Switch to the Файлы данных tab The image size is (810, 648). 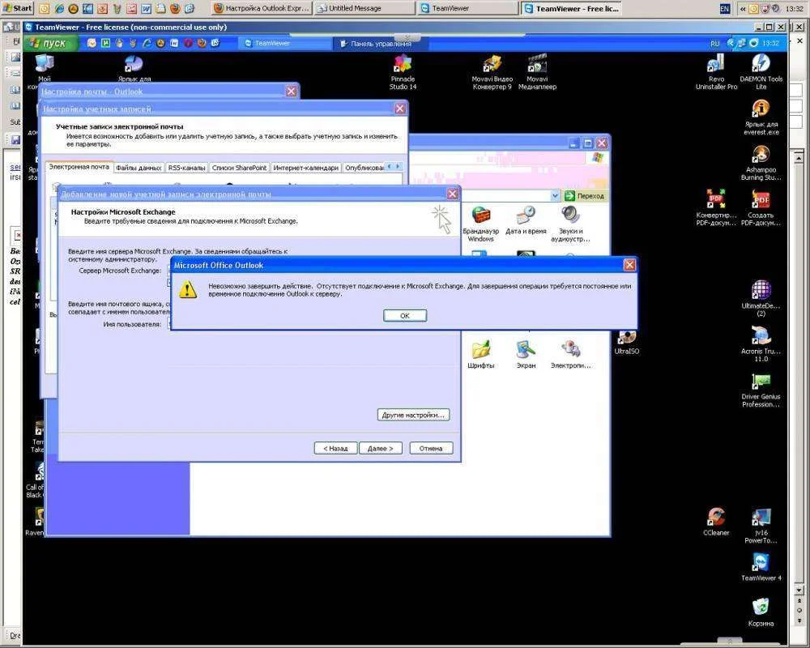click(x=139, y=168)
